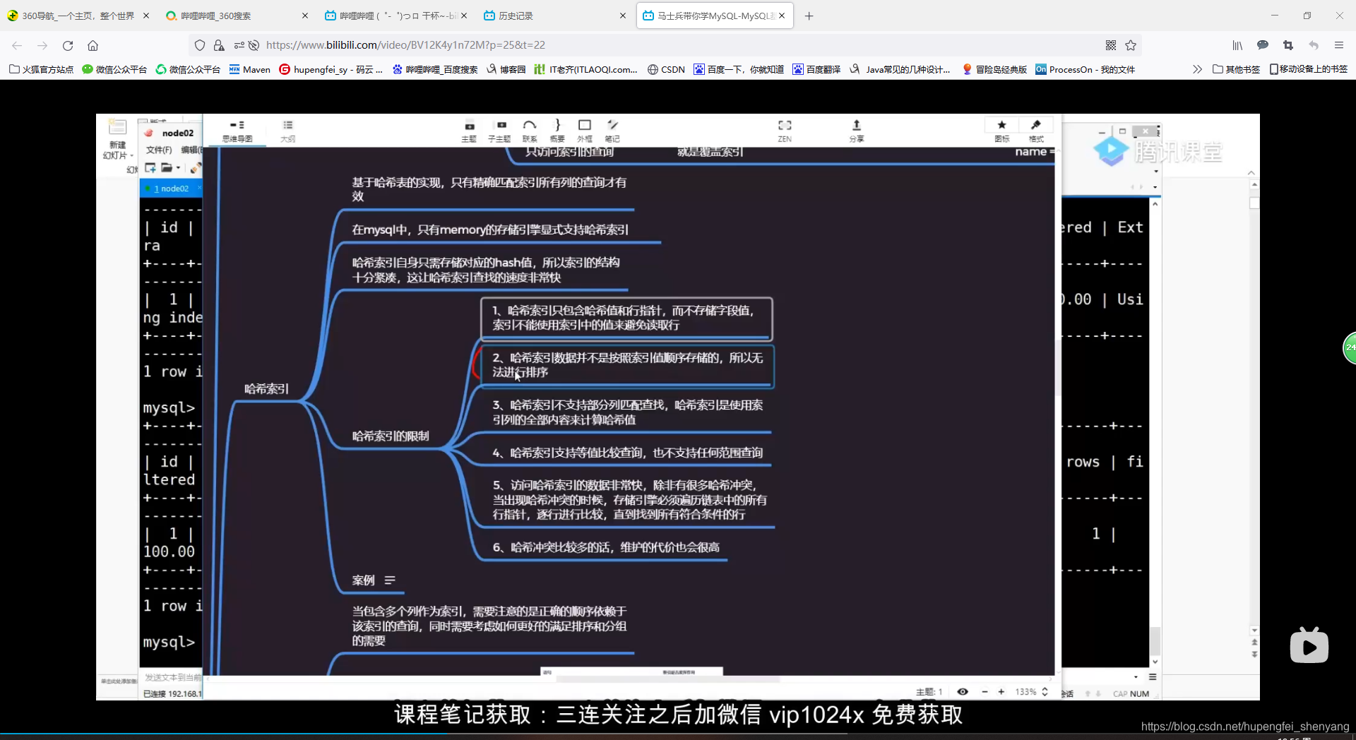1356x740 pixels.
Task: Attach a Note (笔记) to the topic
Action: click(612, 131)
